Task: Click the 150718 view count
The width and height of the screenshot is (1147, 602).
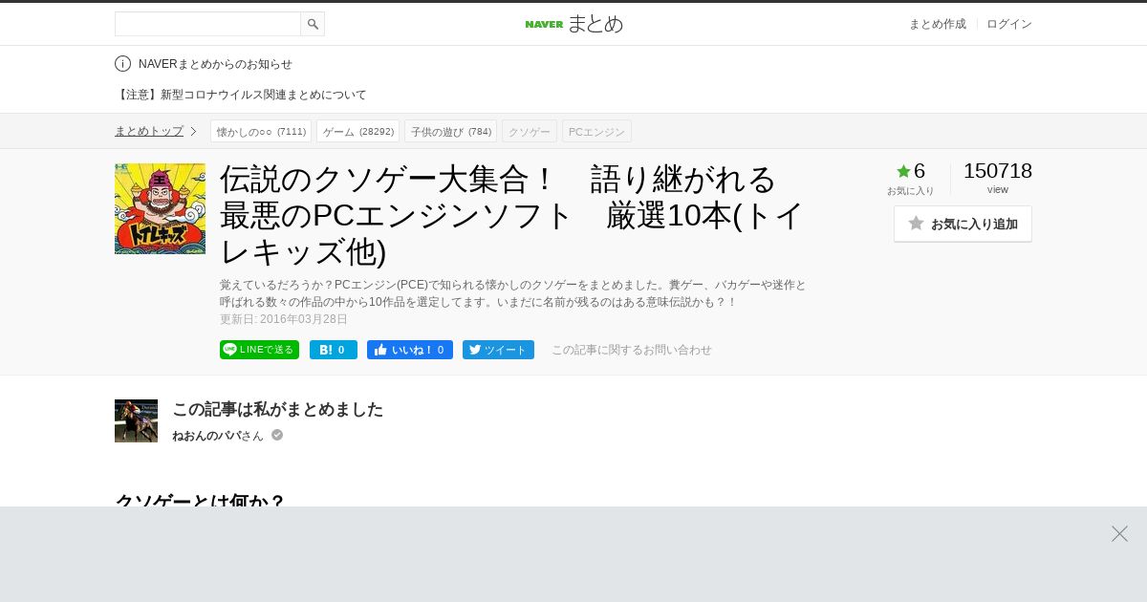Action: (x=998, y=171)
